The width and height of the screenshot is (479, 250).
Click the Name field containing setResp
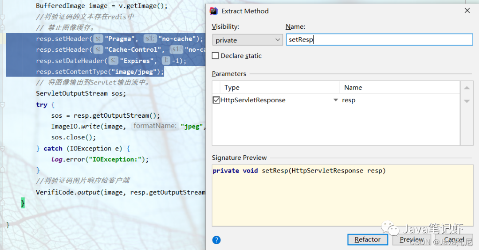click(379, 40)
